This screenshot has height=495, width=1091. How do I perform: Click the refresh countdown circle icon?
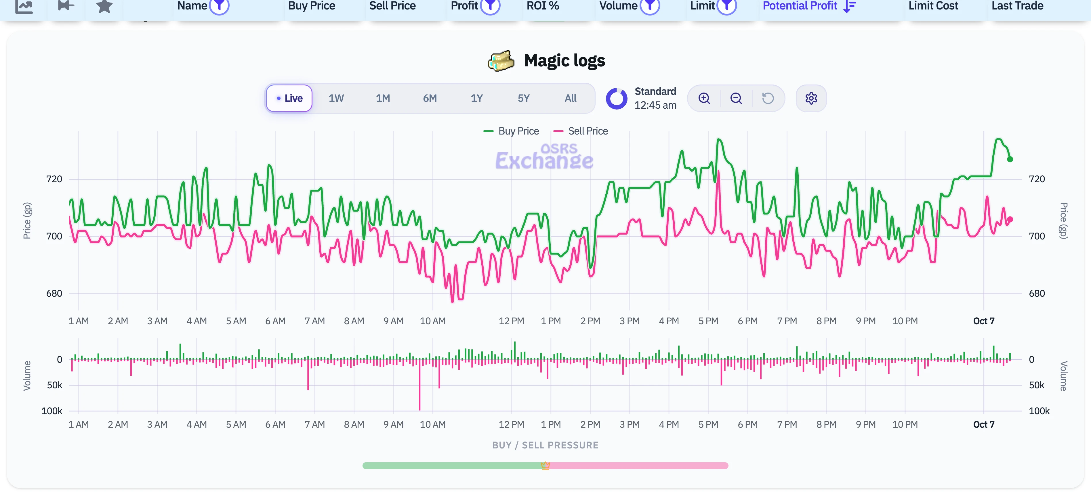pyautogui.click(x=617, y=99)
